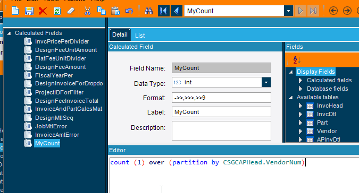Copy using the duplicate pages icon
This screenshot has height=193, width=359.
point(102,11)
